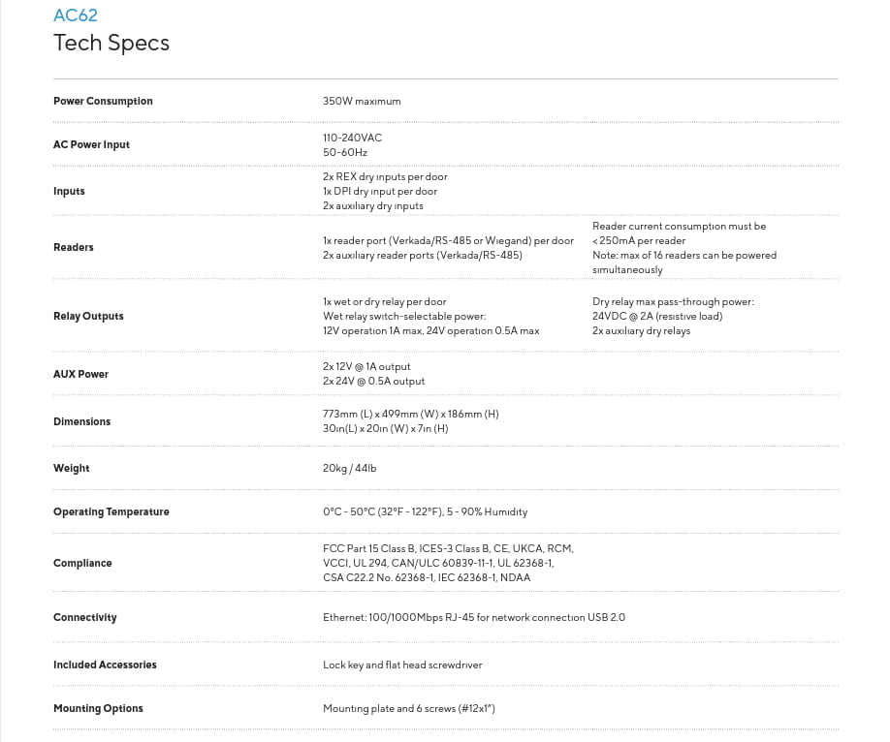
Task: Select the AC Power Input label
Action: point(91,144)
